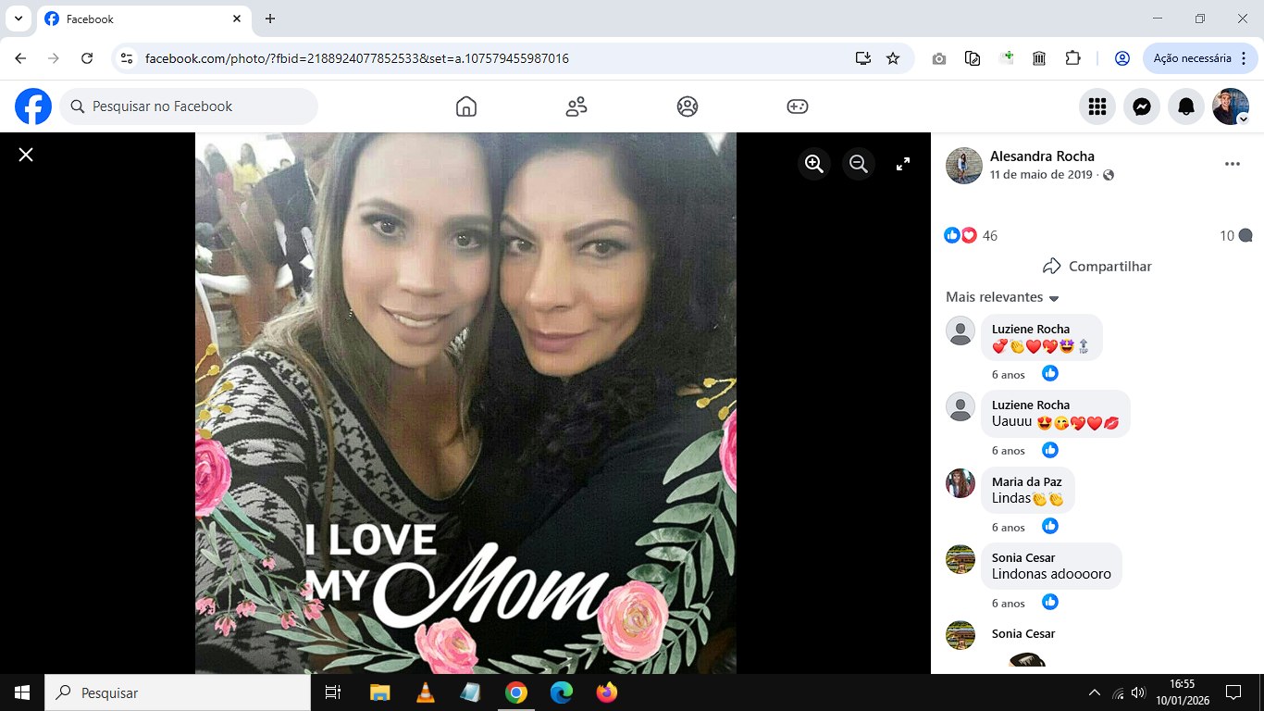
Task: Enter fullscreen photo view
Action: coord(903,164)
